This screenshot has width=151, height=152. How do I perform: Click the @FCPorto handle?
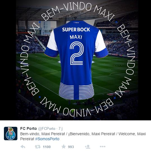(47, 129)
